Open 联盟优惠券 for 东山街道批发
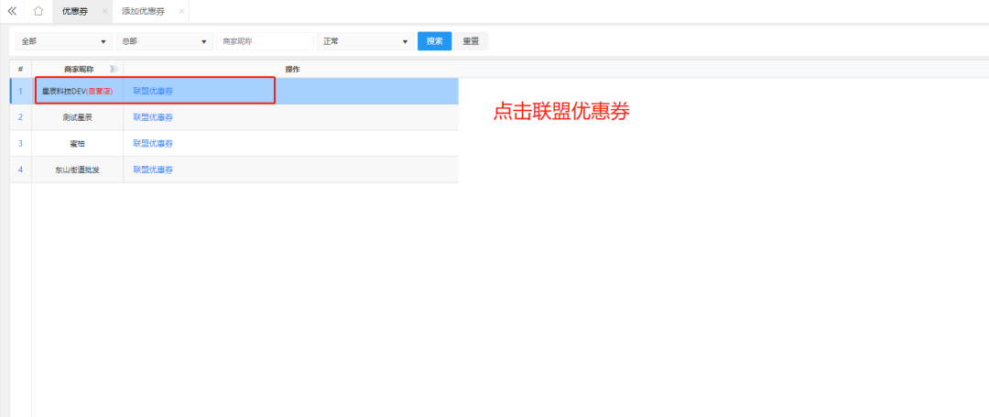The height and width of the screenshot is (417, 989). pyautogui.click(x=153, y=170)
